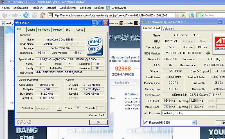225x139 pixels.
Task: Open the Configuration tab on the Futuremark page
Action: click(123, 83)
